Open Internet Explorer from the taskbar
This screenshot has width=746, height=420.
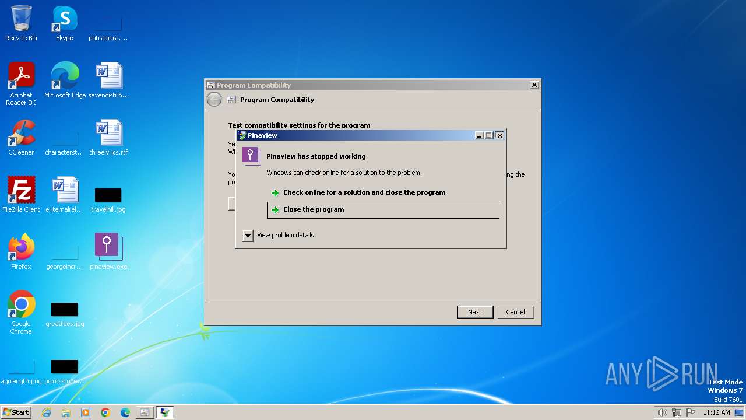tap(46, 412)
